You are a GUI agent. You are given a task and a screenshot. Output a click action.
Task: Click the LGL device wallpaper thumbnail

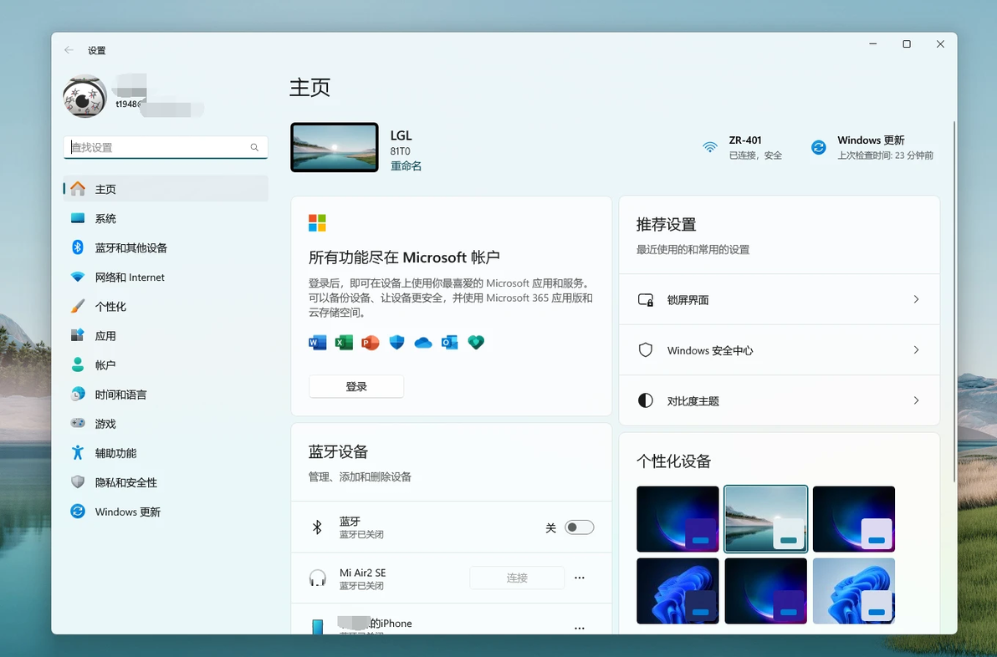[x=335, y=147]
